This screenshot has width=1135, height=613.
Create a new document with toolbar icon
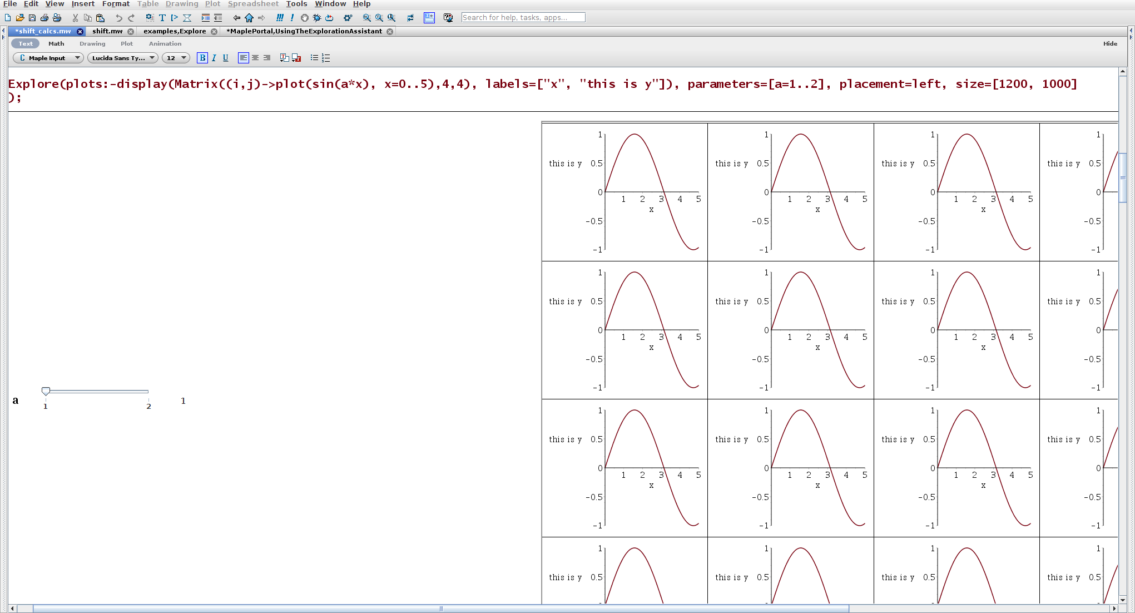tap(8, 18)
